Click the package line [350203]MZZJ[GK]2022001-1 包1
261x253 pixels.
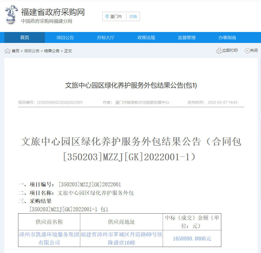pyautogui.click(x=69, y=210)
